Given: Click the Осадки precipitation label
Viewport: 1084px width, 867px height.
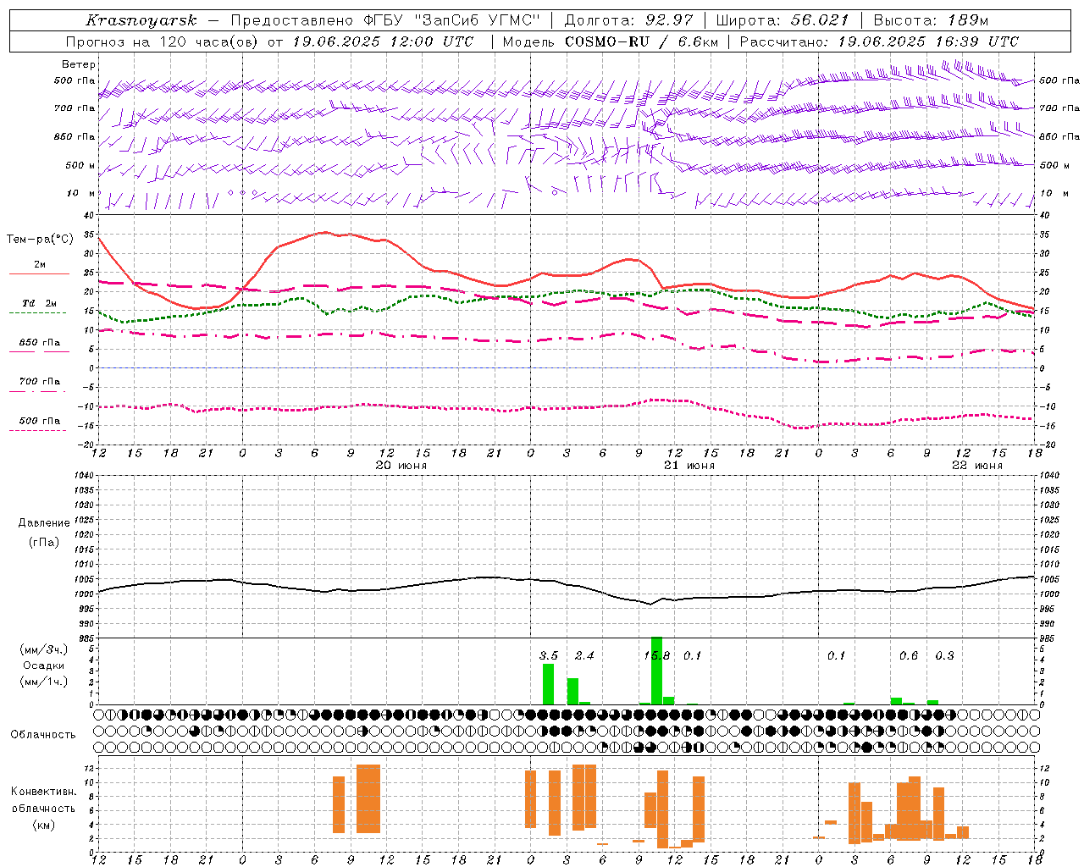Looking at the screenshot, I should coord(44,665).
